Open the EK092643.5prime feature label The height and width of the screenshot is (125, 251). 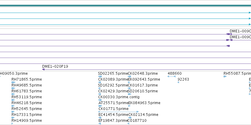click(144, 79)
